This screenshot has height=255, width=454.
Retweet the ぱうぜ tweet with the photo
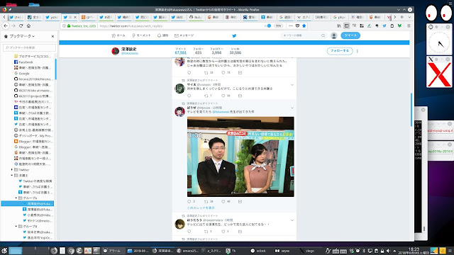coord(206,201)
